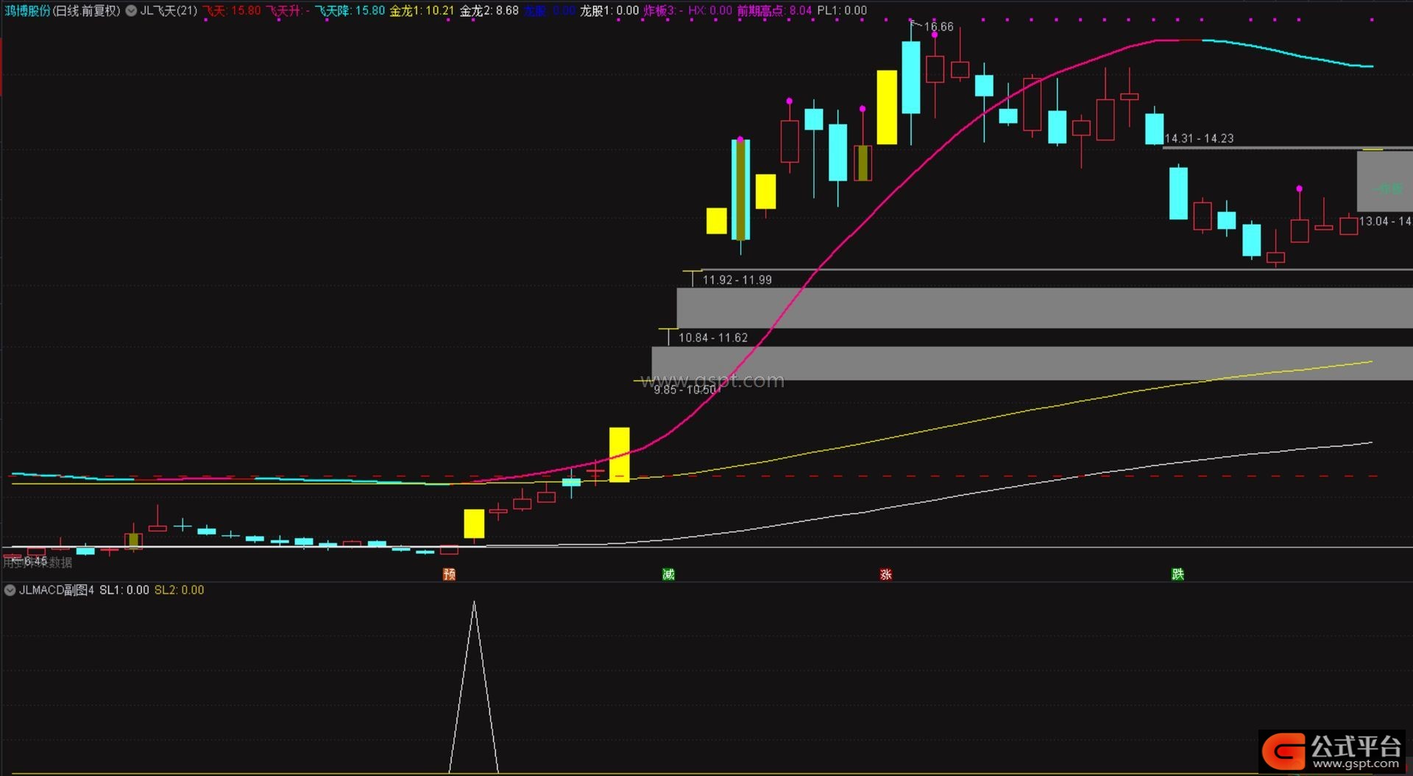Select the JL飞天(21) indicator name
Screen dimensions: 1413x776
click(169, 11)
